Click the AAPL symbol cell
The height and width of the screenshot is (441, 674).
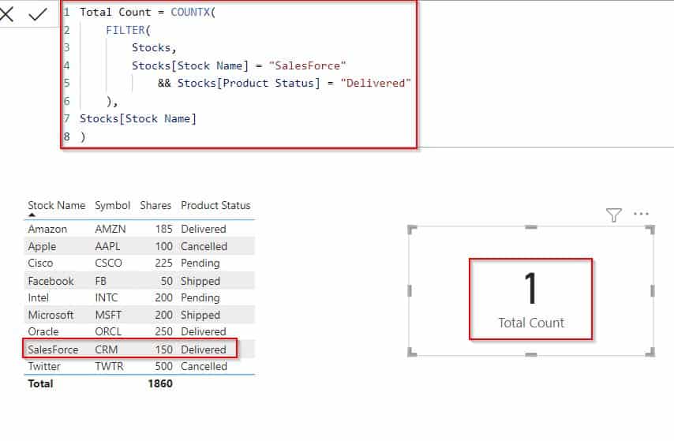tap(107, 246)
